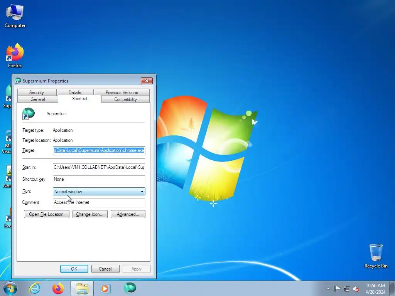This screenshot has height=296, width=395.
Task: Confirm the dialog with OK
Action: click(74, 269)
